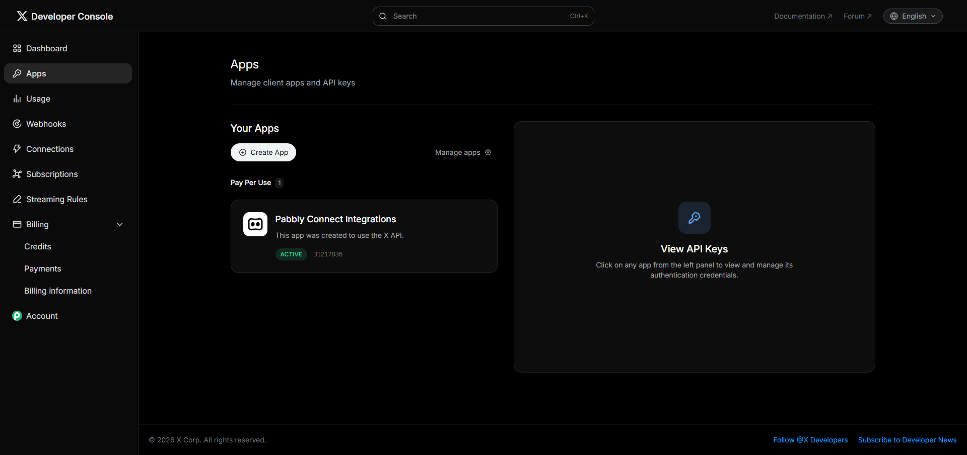The height and width of the screenshot is (455, 967).
Task: Select the Apps sidebar icon
Action: pyautogui.click(x=17, y=73)
